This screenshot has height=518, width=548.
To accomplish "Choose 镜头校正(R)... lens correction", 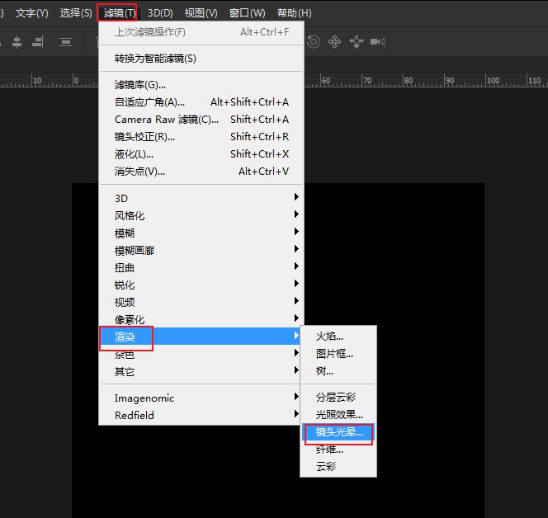I will coord(201,137).
